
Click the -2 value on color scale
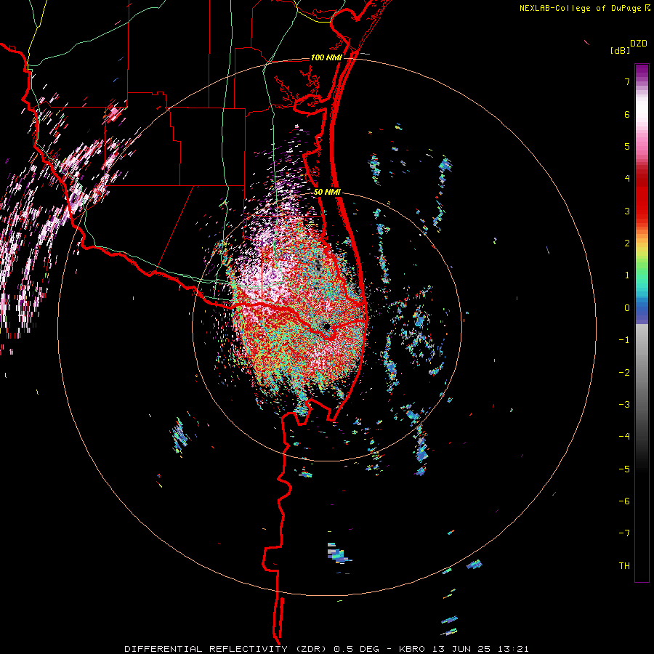tap(624, 372)
